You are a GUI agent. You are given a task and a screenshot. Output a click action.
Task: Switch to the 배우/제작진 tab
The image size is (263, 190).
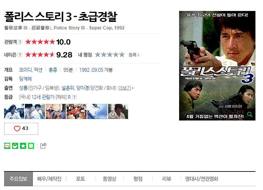[x=49, y=179]
